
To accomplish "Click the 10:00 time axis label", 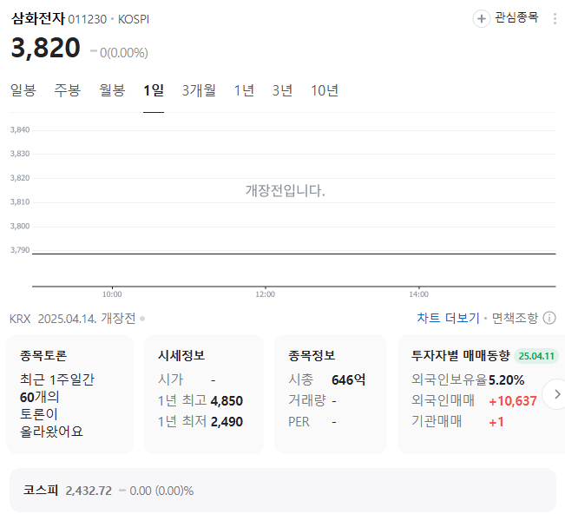I will tap(112, 294).
